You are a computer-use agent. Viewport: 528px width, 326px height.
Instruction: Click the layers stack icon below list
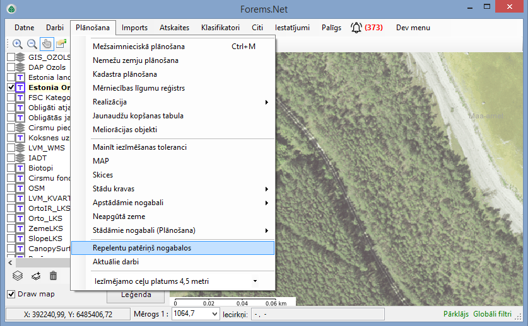pyautogui.click(x=18, y=276)
